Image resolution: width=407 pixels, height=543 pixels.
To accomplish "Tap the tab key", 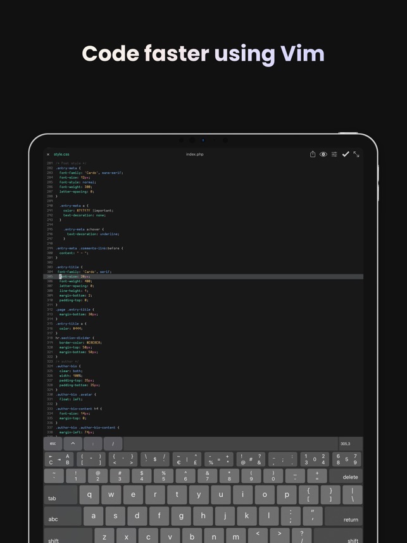I will pyautogui.click(x=61, y=494).
